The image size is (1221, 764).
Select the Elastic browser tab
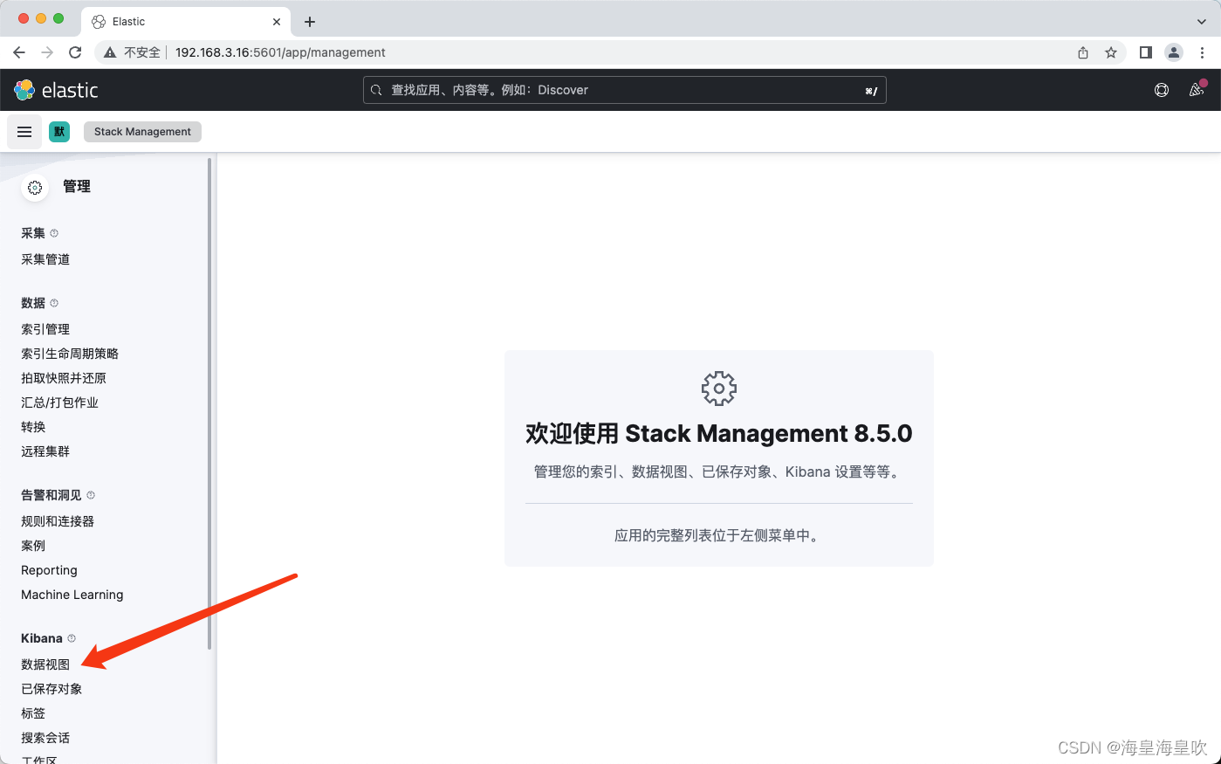(x=187, y=22)
